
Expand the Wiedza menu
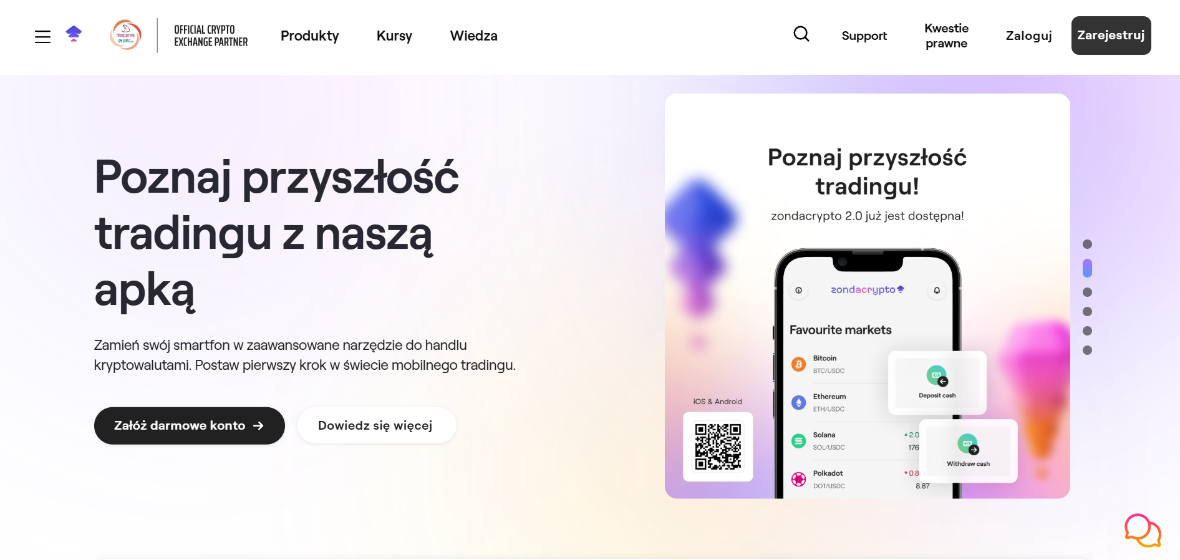pos(473,36)
